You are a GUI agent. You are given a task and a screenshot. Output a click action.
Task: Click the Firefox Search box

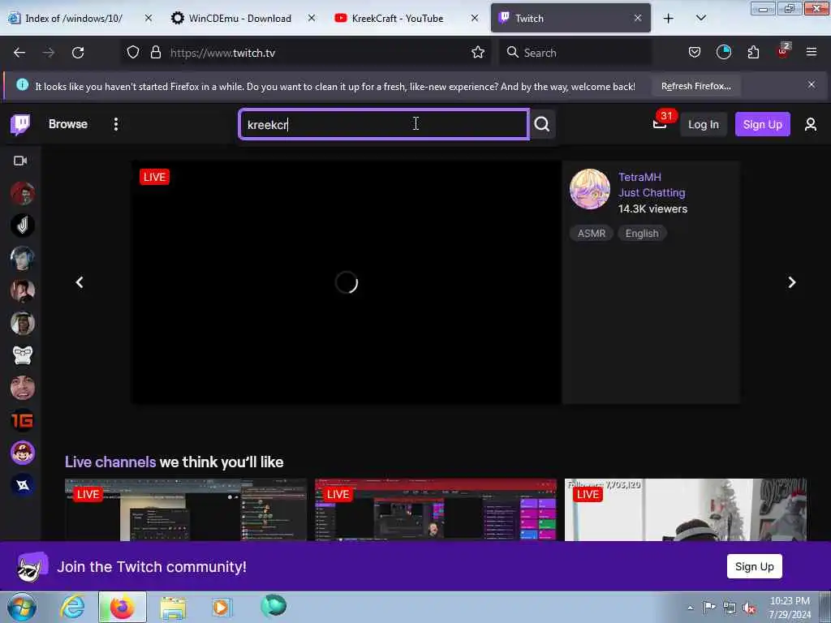click(575, 53)
